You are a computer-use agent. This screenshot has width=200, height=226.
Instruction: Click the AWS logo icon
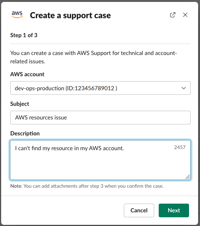[x=17, y=15]
